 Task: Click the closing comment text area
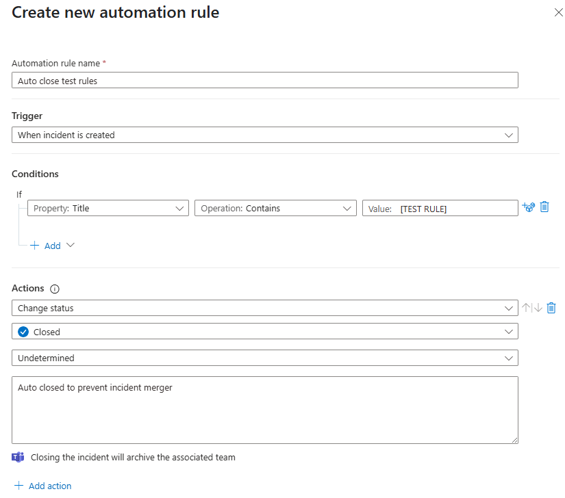pos(264,409)
